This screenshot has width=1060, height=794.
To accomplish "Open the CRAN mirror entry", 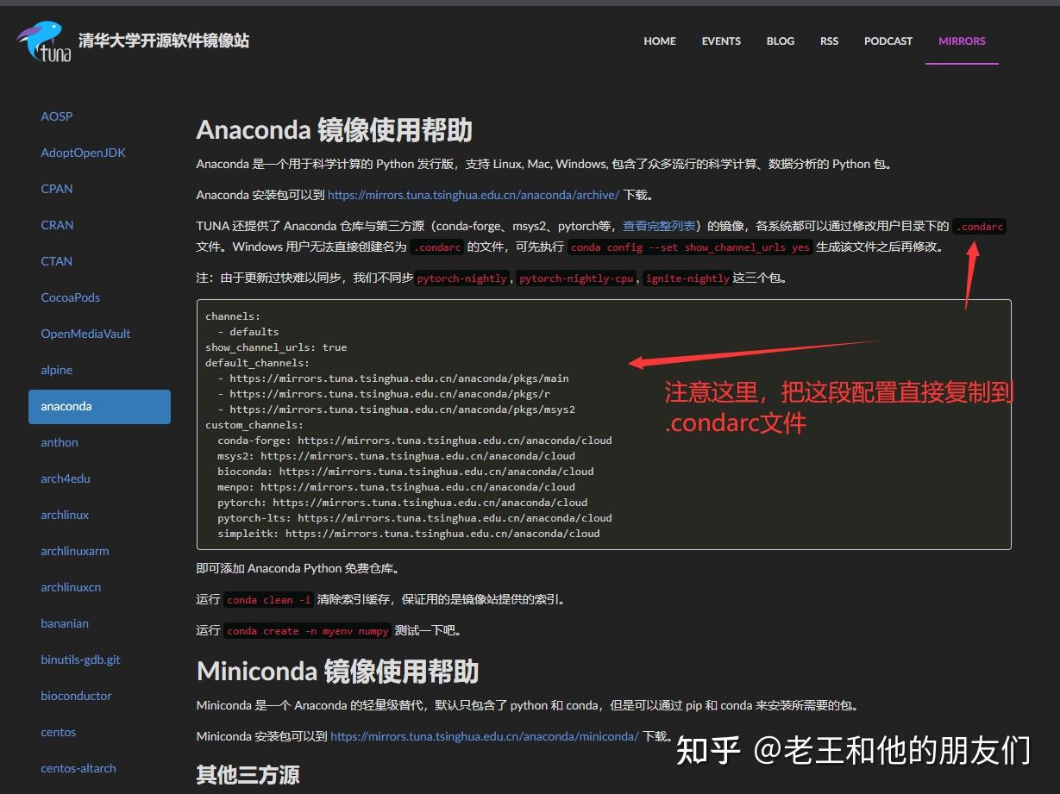I will point(57,224).
